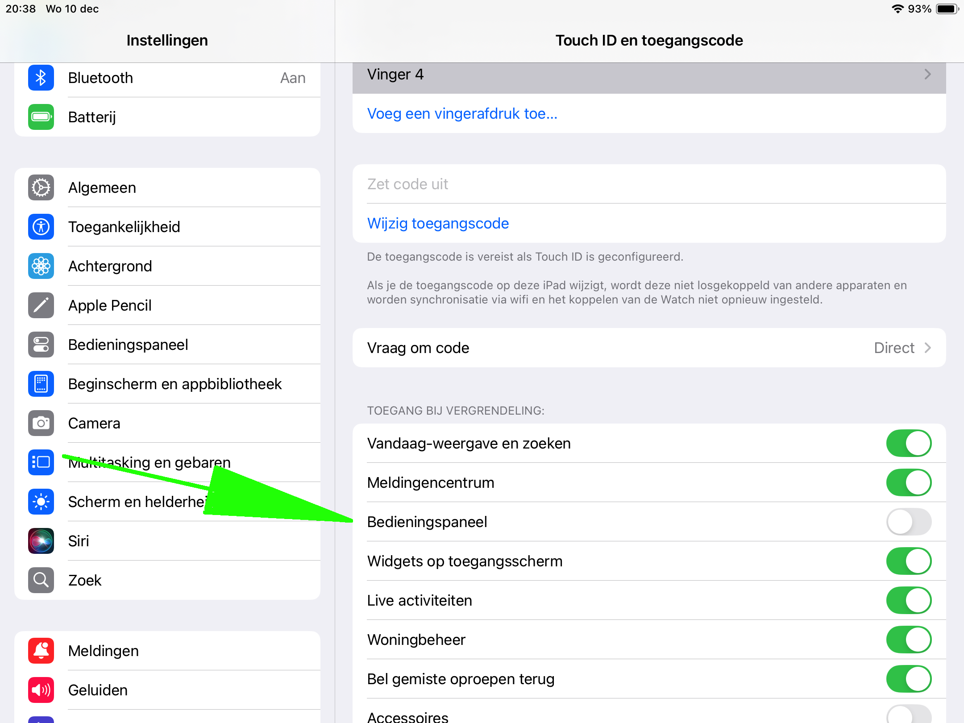Image resolution: width=964 pixels, height=723 pixels.
Task: Tap the battery indicator in status bar
Action: (947, 9)
